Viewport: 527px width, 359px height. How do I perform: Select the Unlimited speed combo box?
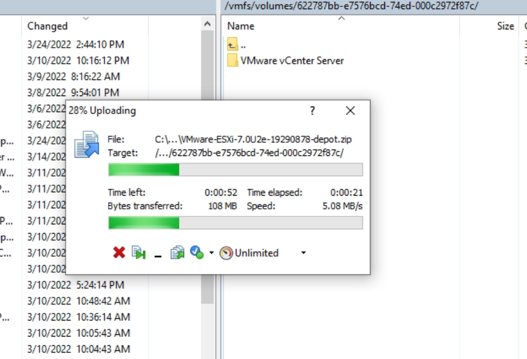(x=263, y=253)
